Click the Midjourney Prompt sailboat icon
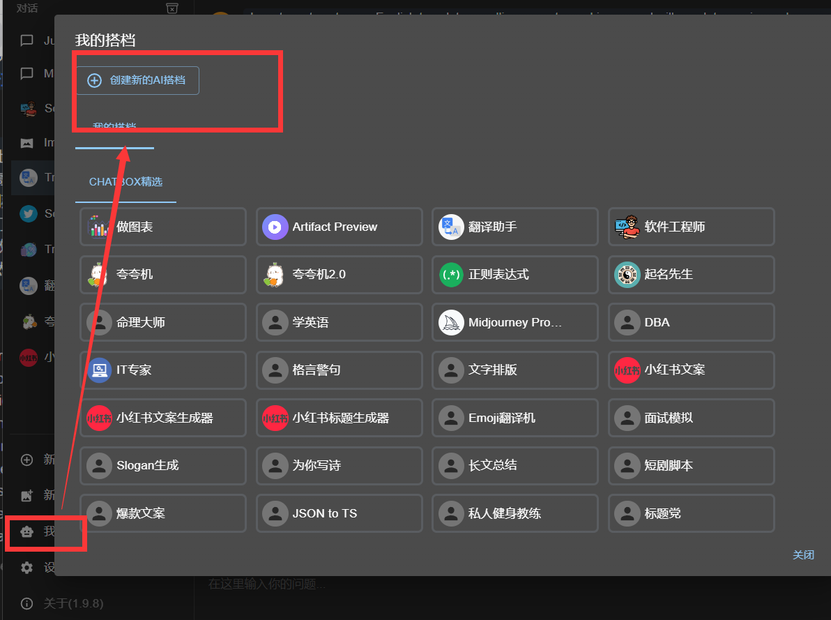Viewport: 831px width, 620px height. [451, 322]
